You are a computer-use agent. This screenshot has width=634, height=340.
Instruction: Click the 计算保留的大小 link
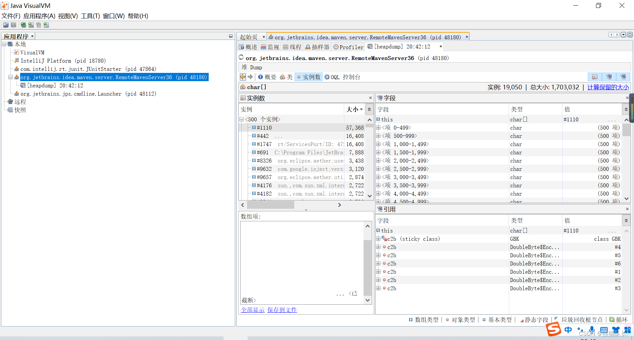(608, 87)
